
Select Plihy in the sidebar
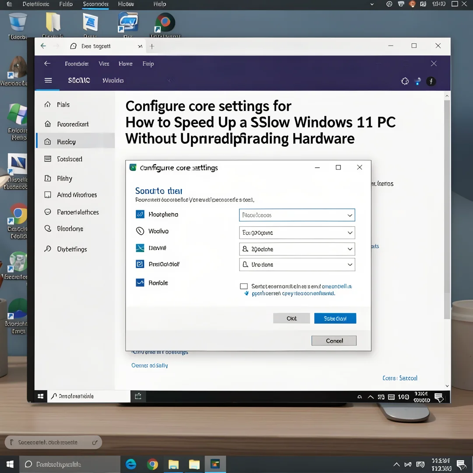point(75,178)
